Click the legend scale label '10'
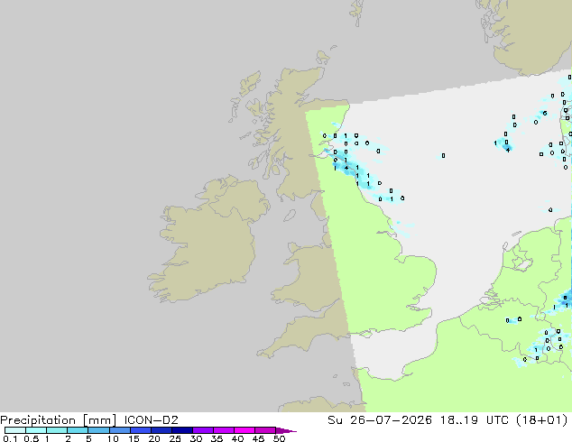Image resolution: width=572 pixels, height=442 pixels. click(113, 438)
